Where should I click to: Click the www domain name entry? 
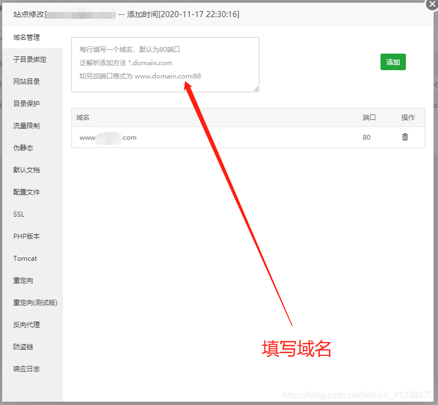click(108, 138)
